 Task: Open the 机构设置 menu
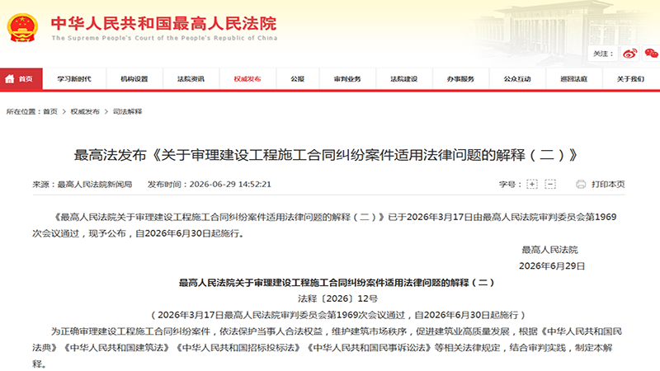pyautogui.click(x=134, y=78)
